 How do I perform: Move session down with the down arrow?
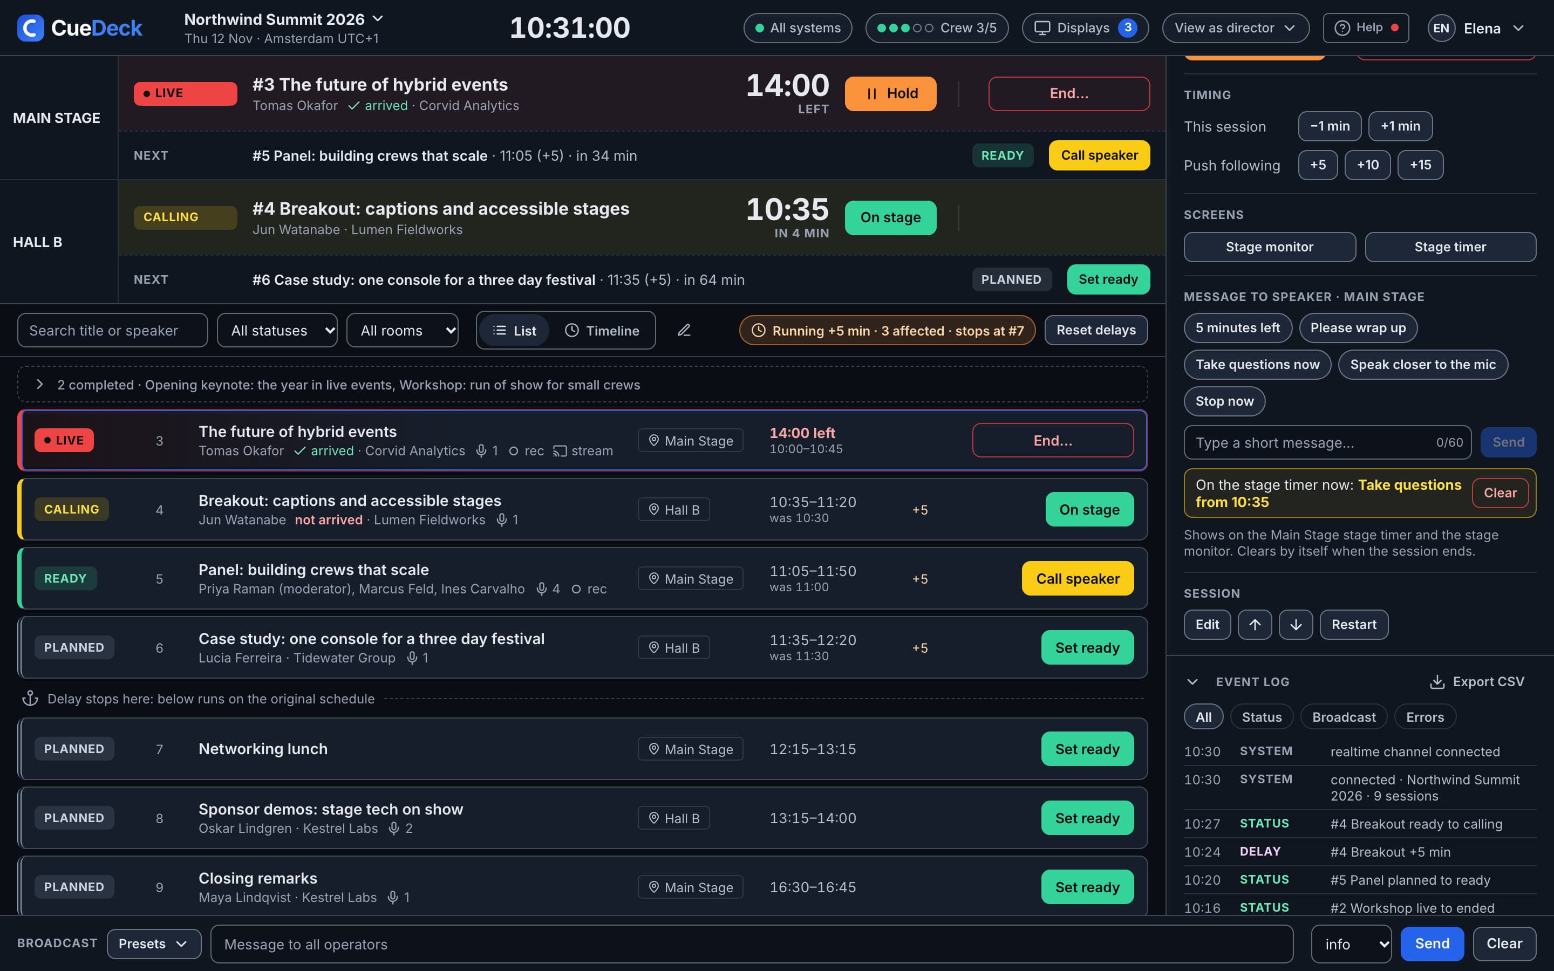pos(1295,624)
